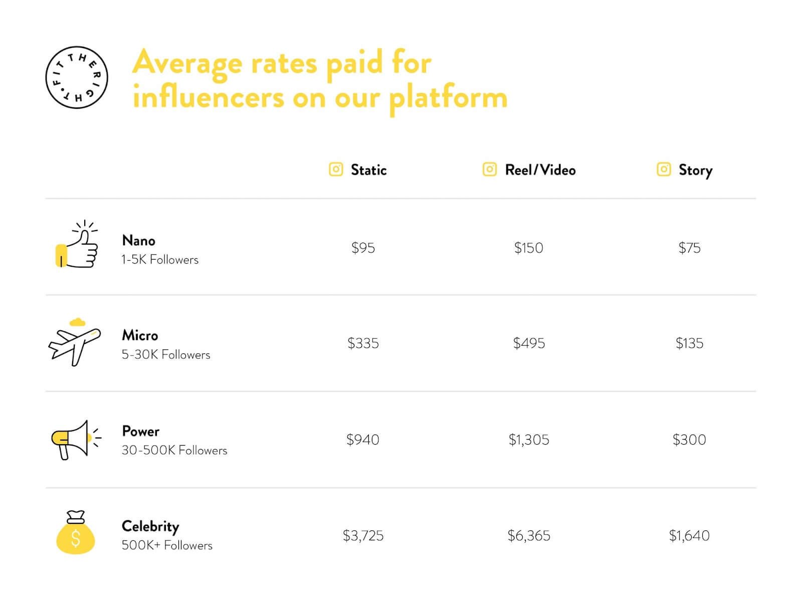The image size is (802, 600).
Task: Click the Instagram icon beside Reel/Video
Action: pyautogui.click(x=490, y=169)
